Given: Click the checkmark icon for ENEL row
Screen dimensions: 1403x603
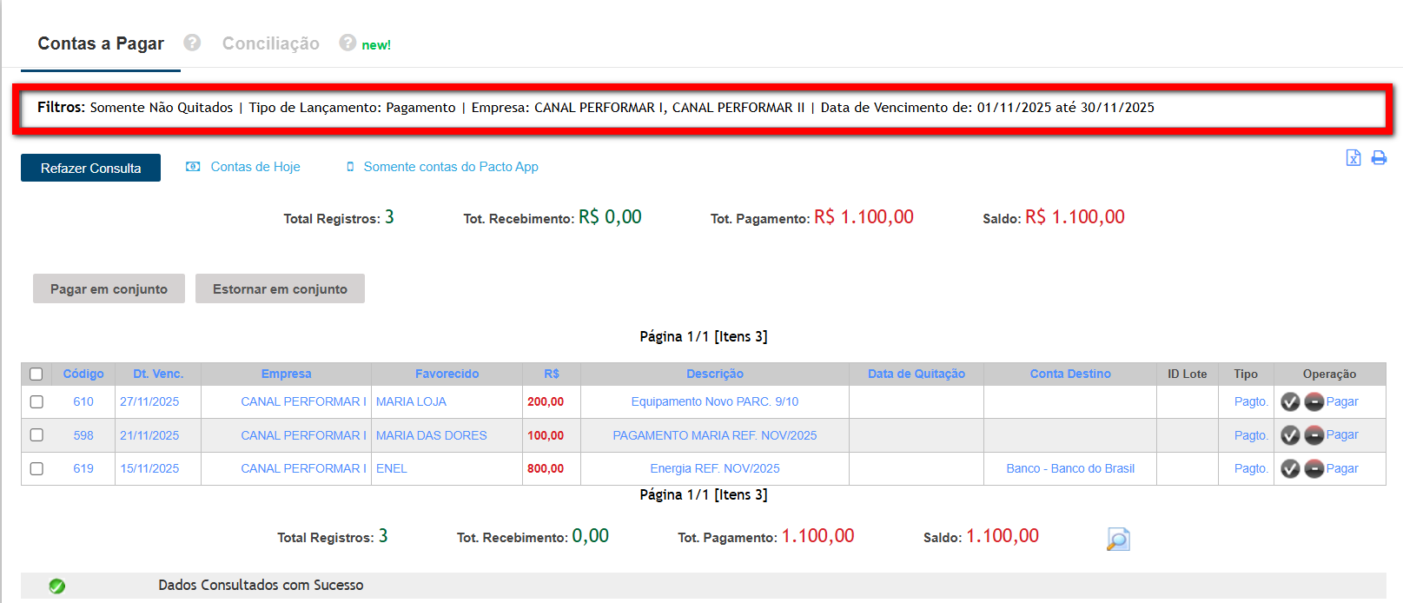Looking at the screenshot, I should (1290, 468).
